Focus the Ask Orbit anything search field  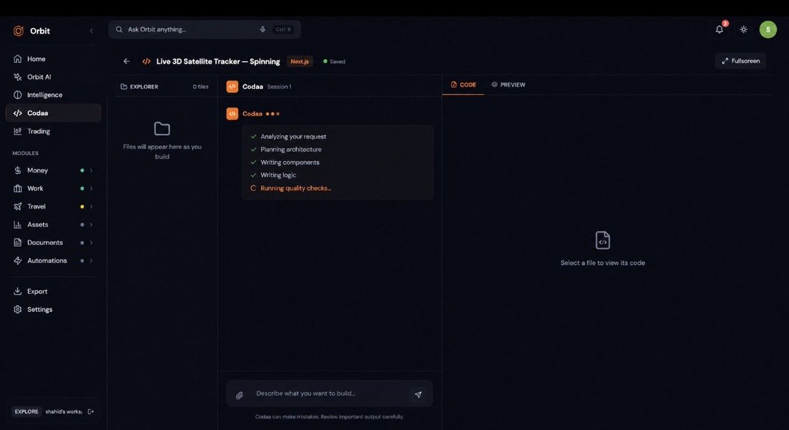(x=204, y=30)
